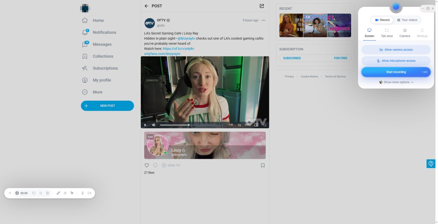438x224 pixels.
Task: Open Messages from the sidebar
Action: [x=102, y=44]
